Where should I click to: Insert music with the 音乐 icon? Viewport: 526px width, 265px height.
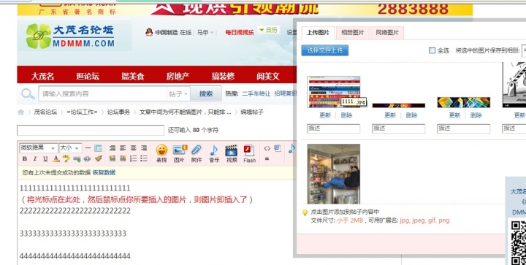click(214, 153)
